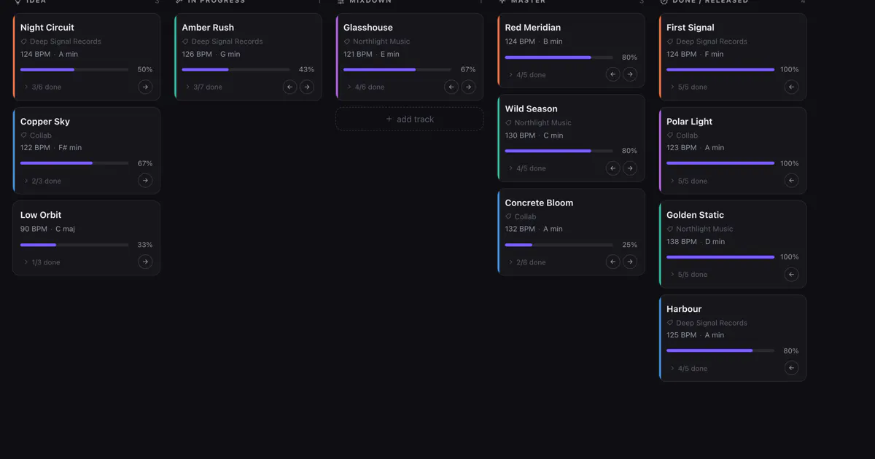Expand Concrete Bloom's 2/8 done checklist
The width and height of the screenshot is (875, 459).
pos(526,262)
